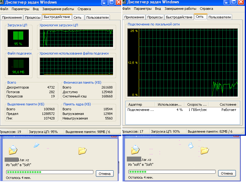Minimize the left Task Manager window

click(x=104, y=2)
